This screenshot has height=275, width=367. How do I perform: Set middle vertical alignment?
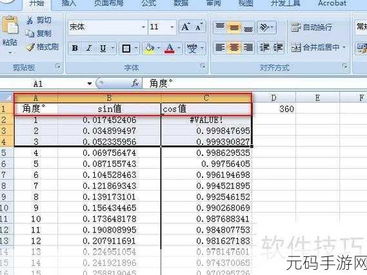click(x=234, y=28)
